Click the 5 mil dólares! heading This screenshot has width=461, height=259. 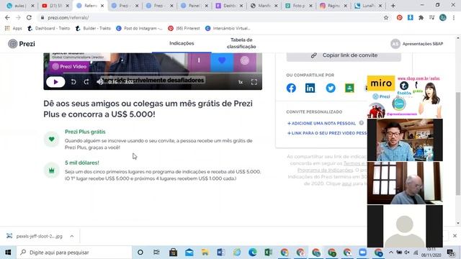[x=82, y=163]
